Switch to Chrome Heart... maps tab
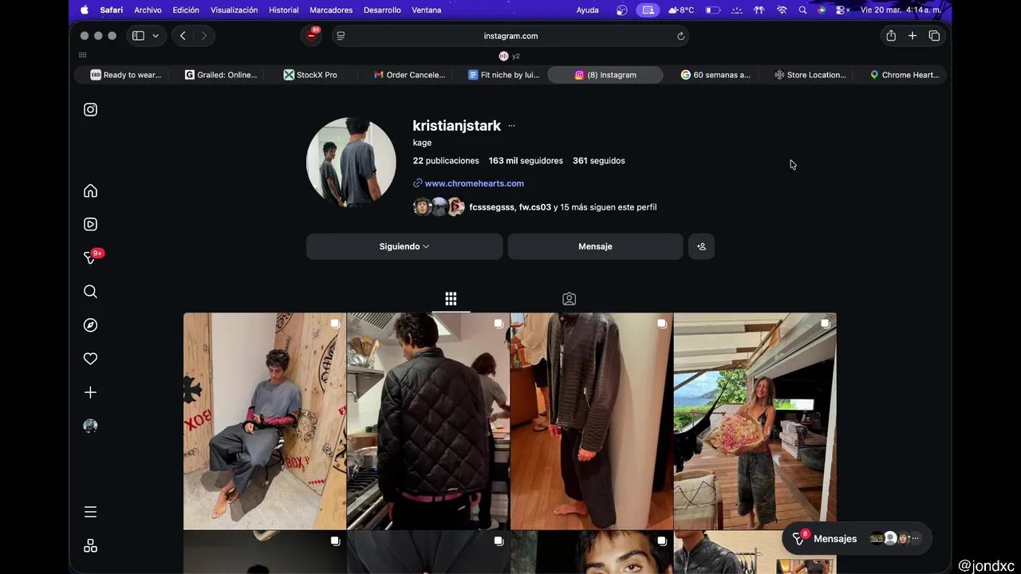Viewport: 1021px width, 574px height. tap(904, 75)
